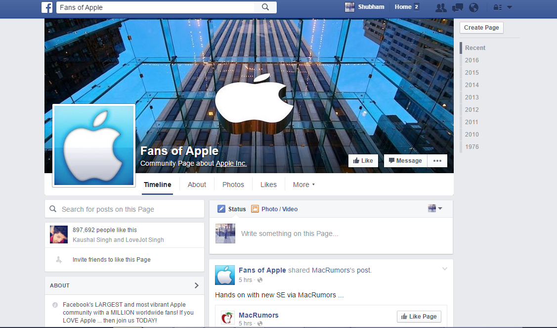Go to Home in top bar
Image resolution: width=557 pixels, height=328 pixels.
(403, 7)
